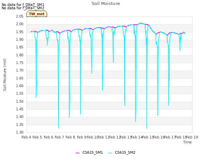
Task: Click the Soil Moisture (mV) axis label
Action: click(x=5, y=75)
